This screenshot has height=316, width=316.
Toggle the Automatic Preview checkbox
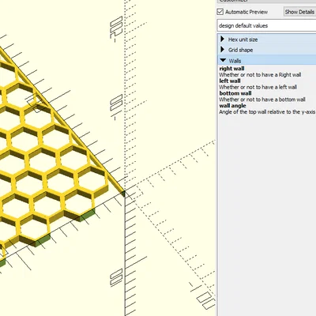220,12
